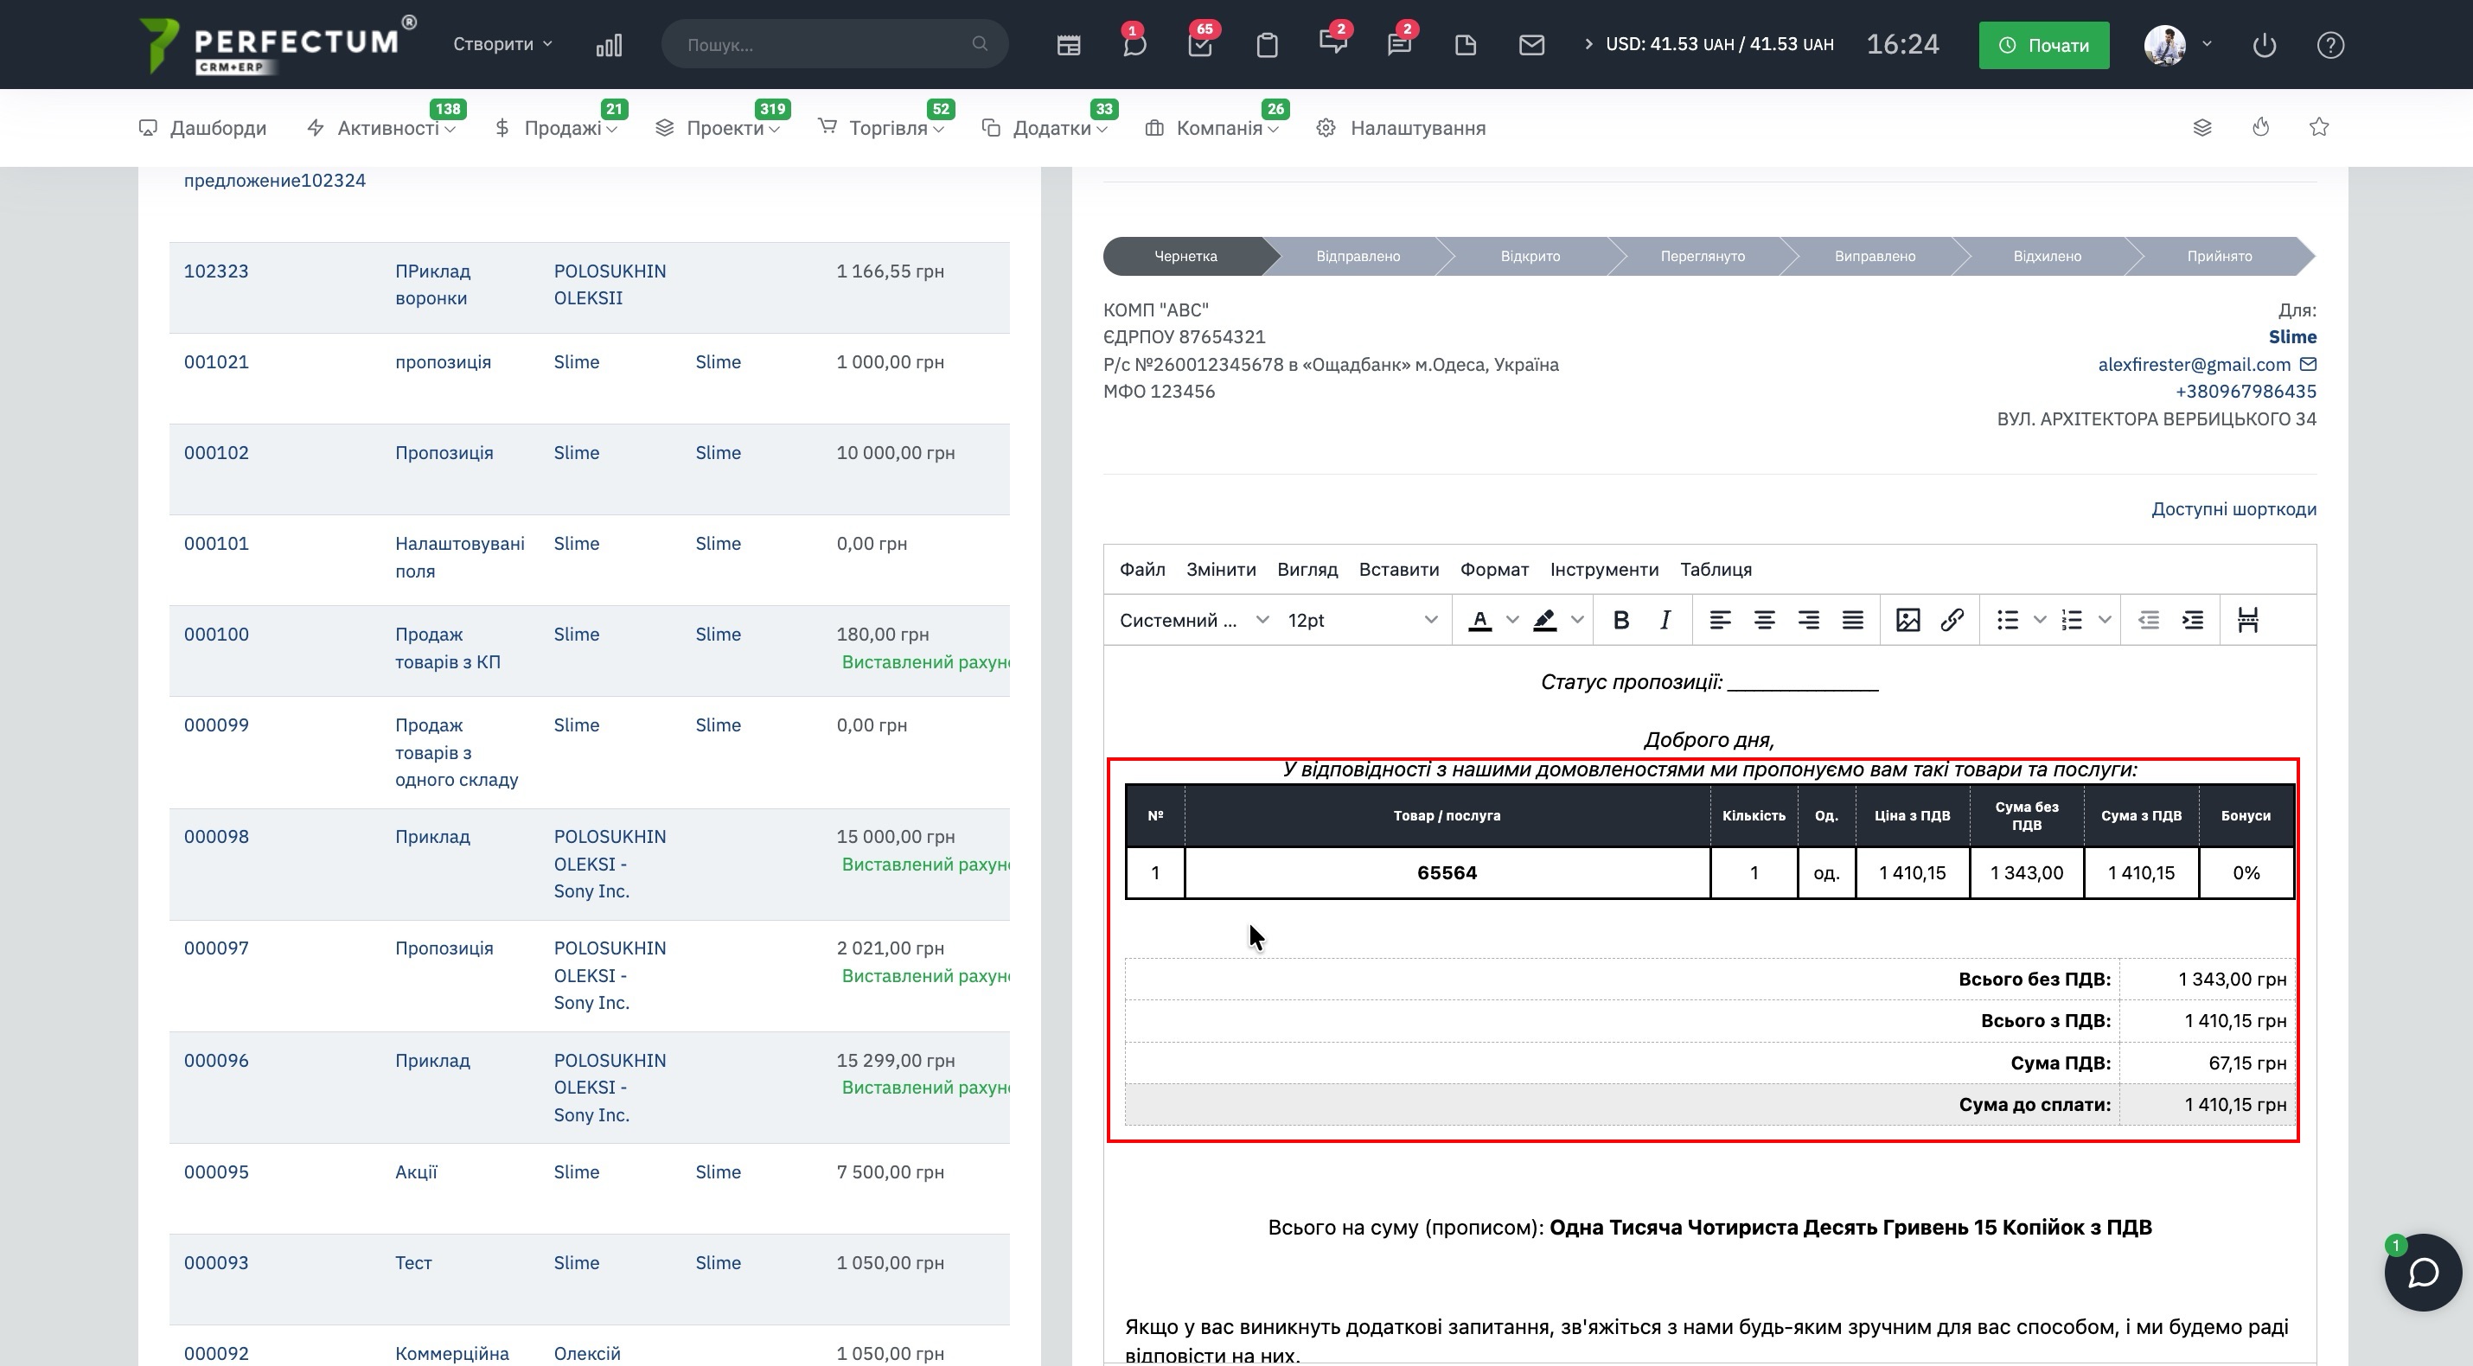2473x1366 pixels.
Task: Click the star favorites icon
Action: coord(2319,128)
